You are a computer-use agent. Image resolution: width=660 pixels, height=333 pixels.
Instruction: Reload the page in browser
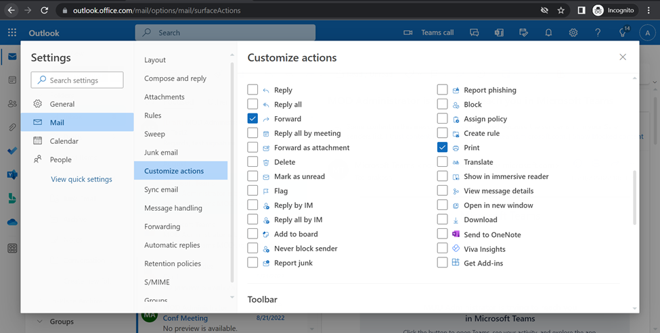tap(45, 10)
